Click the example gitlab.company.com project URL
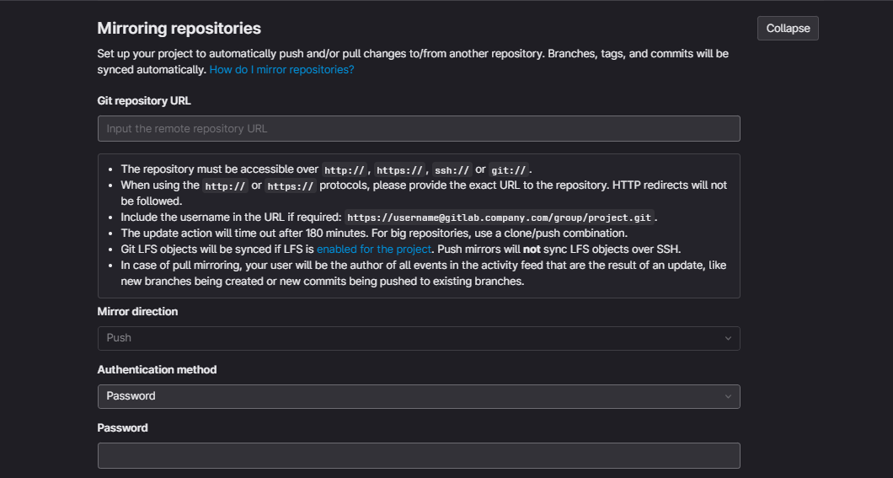 500,218
